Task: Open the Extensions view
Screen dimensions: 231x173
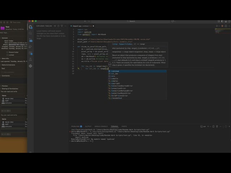Action: coord(30,53)
